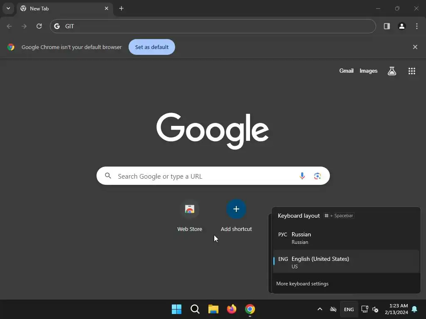
Task: Show hidden tray icons chevron
Action: pos(320,309)
